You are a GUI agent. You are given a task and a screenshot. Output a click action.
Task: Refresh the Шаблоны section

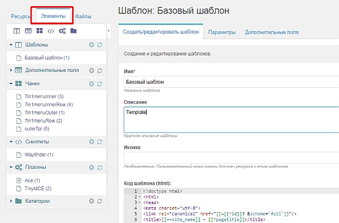tap(100, 45)
